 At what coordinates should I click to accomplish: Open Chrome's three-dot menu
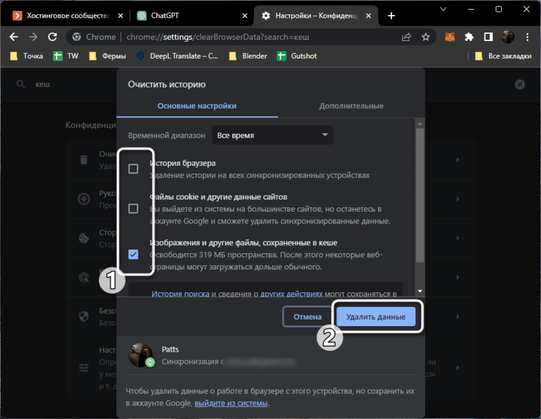(x=527, y=37)
